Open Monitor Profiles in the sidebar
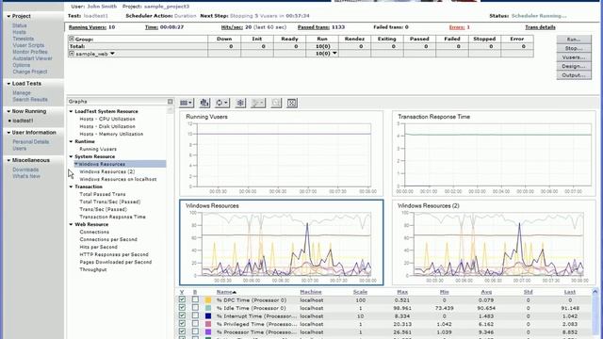603x339 pixels. click(30, 52)
